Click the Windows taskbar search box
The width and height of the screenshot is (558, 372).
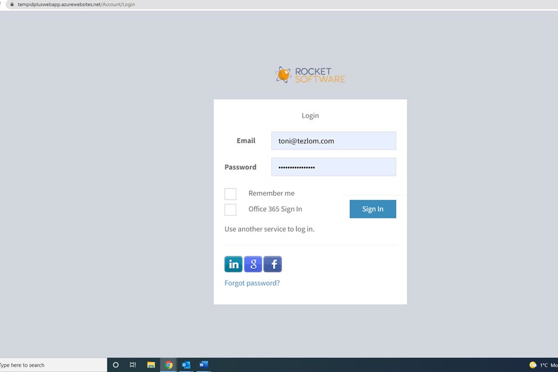[x=51, y=365]
